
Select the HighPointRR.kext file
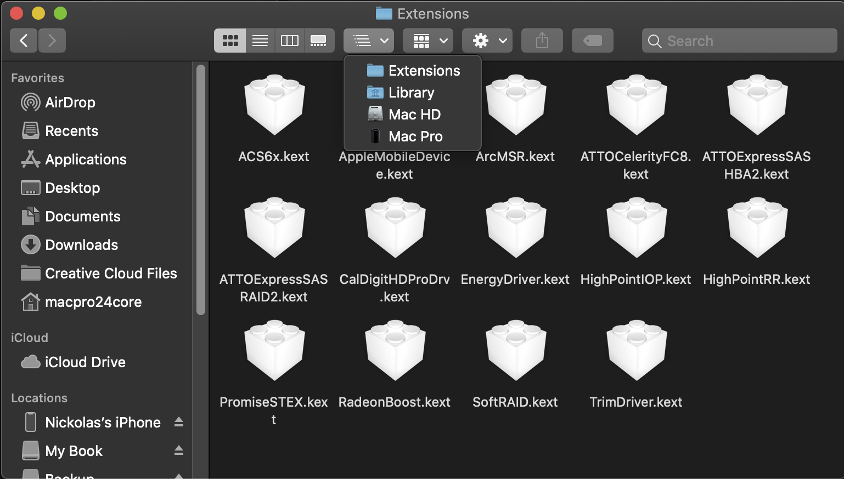click(x=757, y=242)
